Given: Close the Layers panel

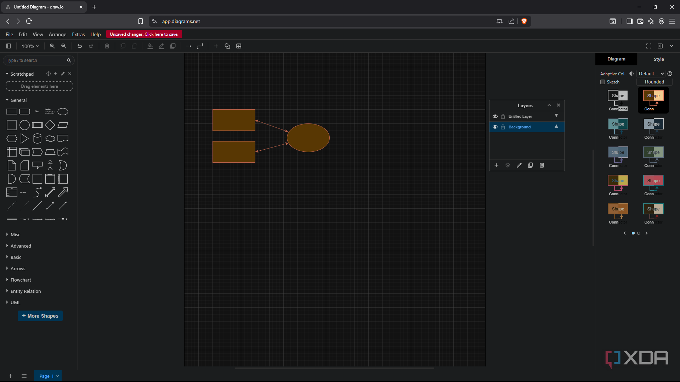Looking at the screenshot, I should 559,105.
